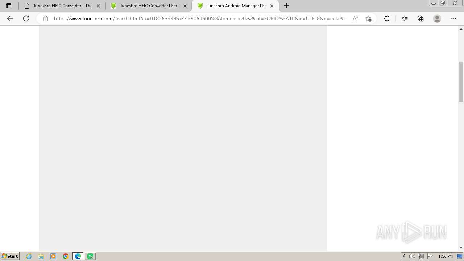Add this page to favorites
The width and height of the screenshot is (464, 261).
pyautogui.click(x=368, y=18)
